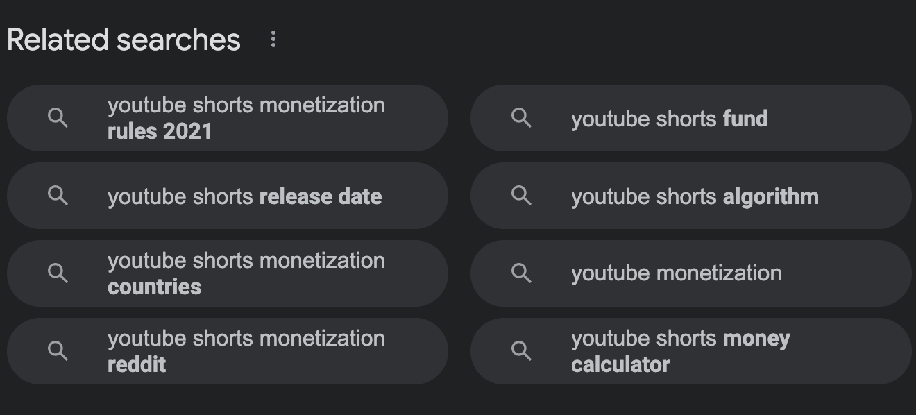Open 'youtube shorts monetization countries' search

pos(228,273)
